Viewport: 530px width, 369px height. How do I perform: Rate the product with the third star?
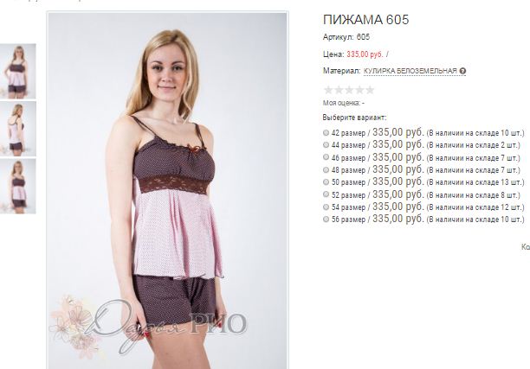pos(349,90)
